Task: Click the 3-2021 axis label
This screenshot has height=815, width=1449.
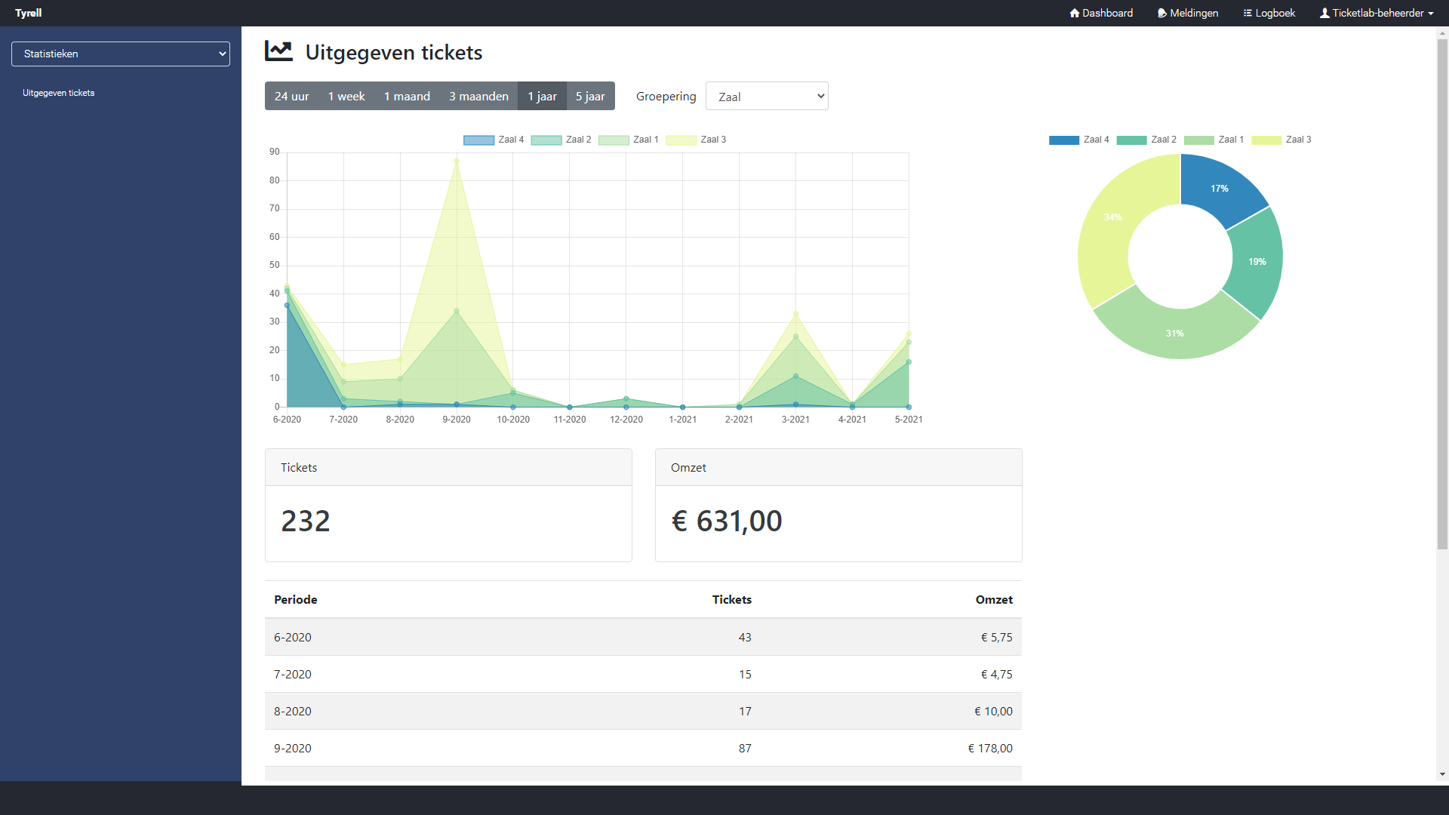Action: [795, 420]
